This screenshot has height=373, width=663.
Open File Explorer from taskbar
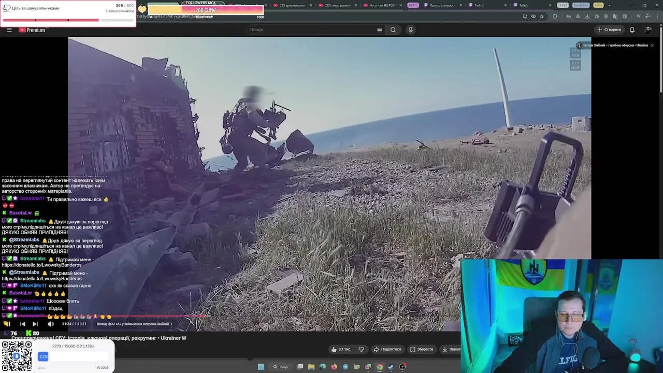[311, 367]
